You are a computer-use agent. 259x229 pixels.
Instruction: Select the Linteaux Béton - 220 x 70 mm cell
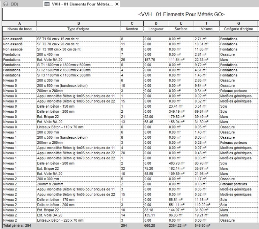coord(79,220)
